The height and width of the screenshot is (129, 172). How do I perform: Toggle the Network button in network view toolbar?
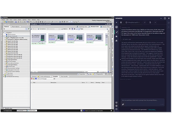(34, 29)
